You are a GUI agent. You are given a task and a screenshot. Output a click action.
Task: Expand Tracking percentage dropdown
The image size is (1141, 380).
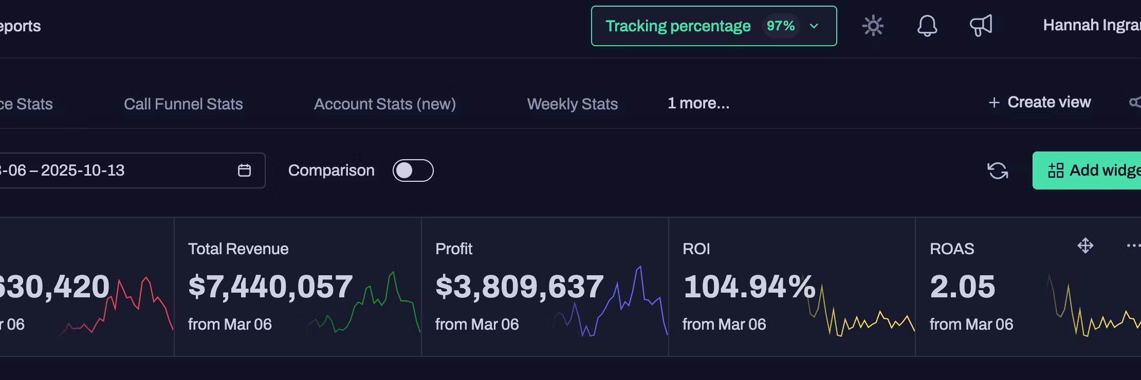[713, 26]
